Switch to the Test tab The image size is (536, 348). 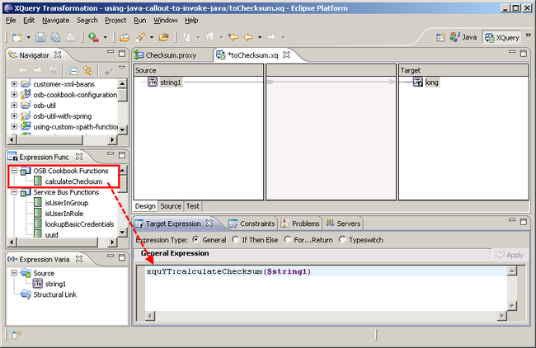coord(193,206)
